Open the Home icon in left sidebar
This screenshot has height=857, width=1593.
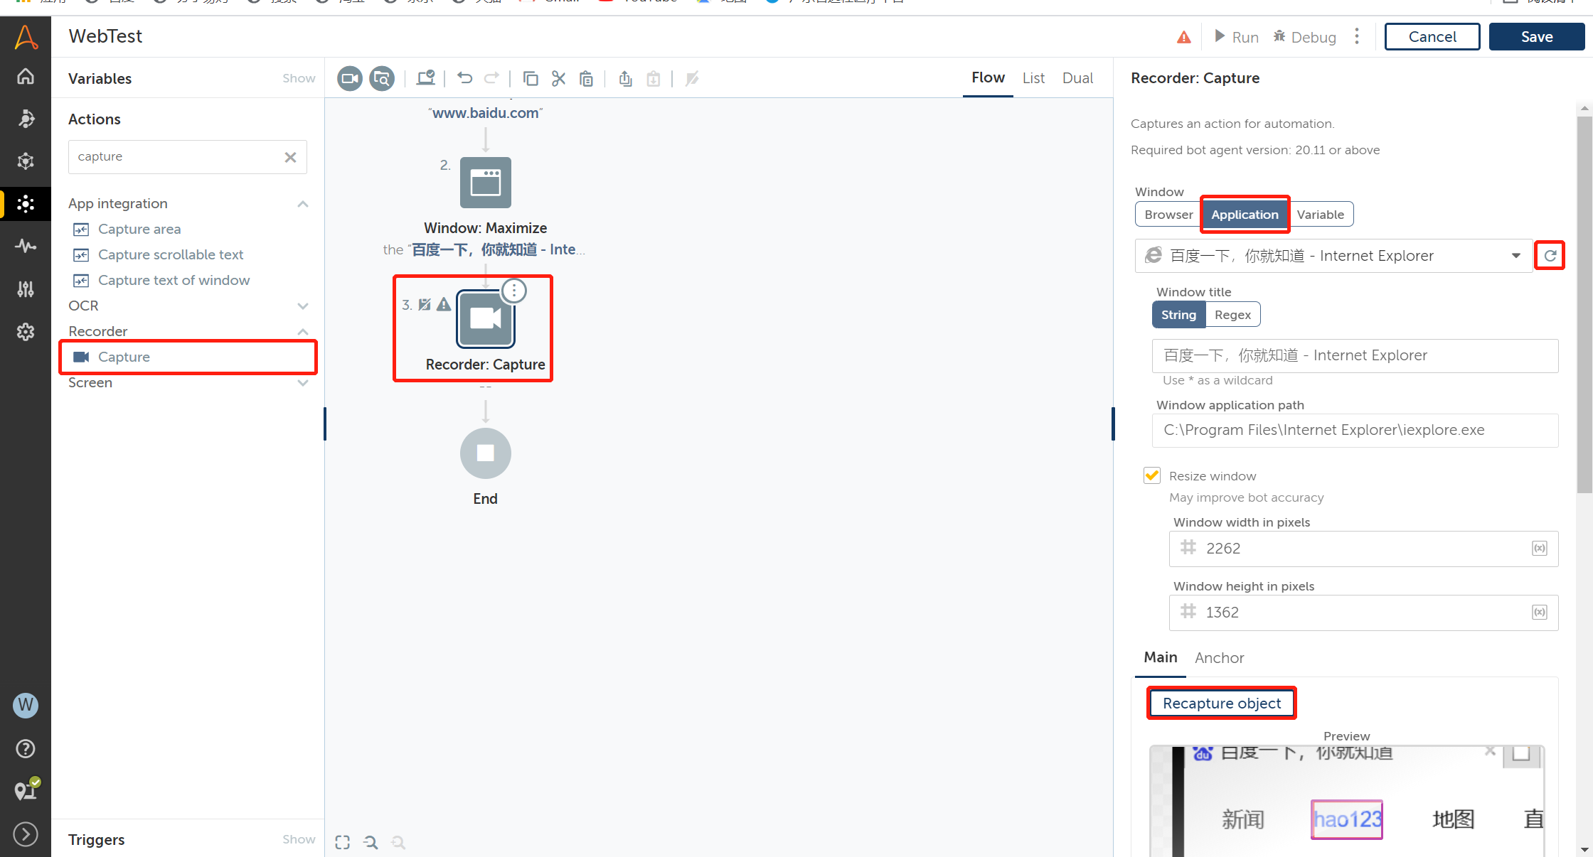(x=26, y=76)
